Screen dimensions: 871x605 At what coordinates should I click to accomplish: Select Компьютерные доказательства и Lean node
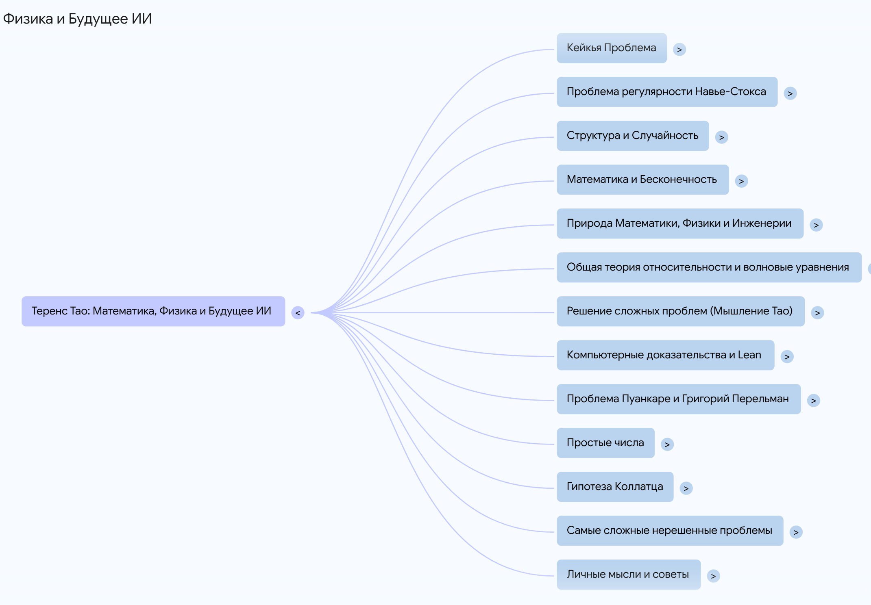point(665,355)
